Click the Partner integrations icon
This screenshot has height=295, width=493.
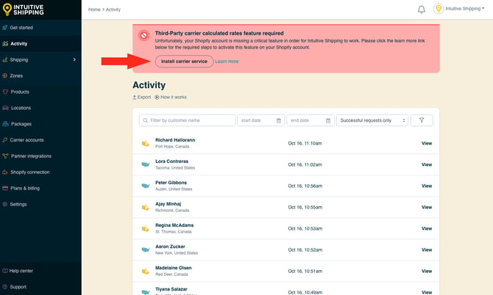coord(5,156)
